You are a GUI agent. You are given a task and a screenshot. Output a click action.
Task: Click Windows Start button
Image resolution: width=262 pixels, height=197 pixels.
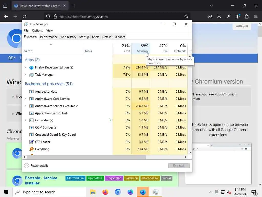coord(6,192)
